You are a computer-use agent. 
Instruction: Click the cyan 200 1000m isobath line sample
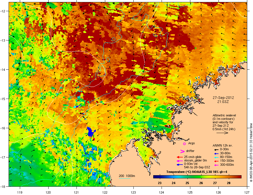click(124, 178)
